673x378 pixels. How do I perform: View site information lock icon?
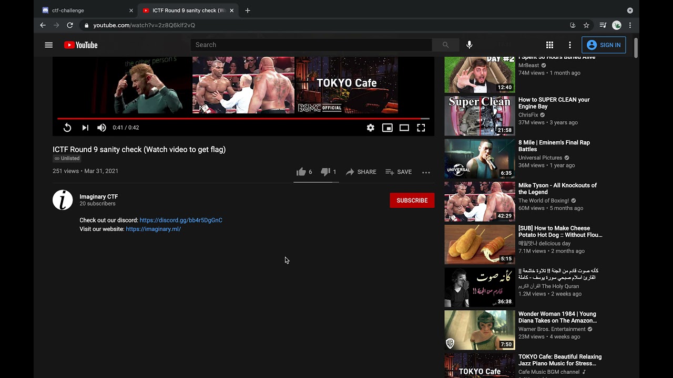86,25
